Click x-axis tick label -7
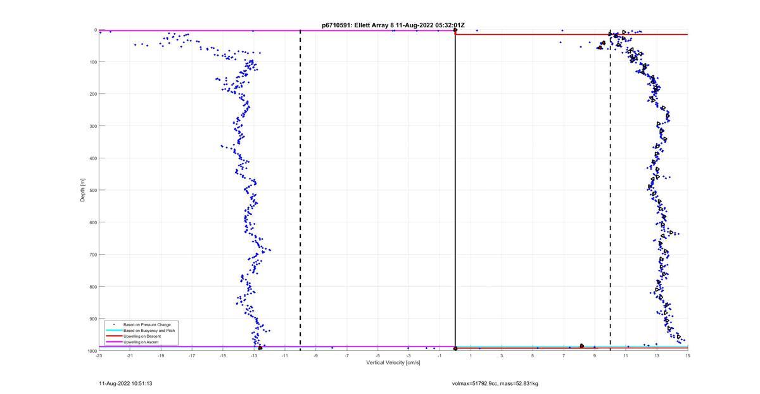The width and height of the screenshot is (760, 394). click(347, 355)
